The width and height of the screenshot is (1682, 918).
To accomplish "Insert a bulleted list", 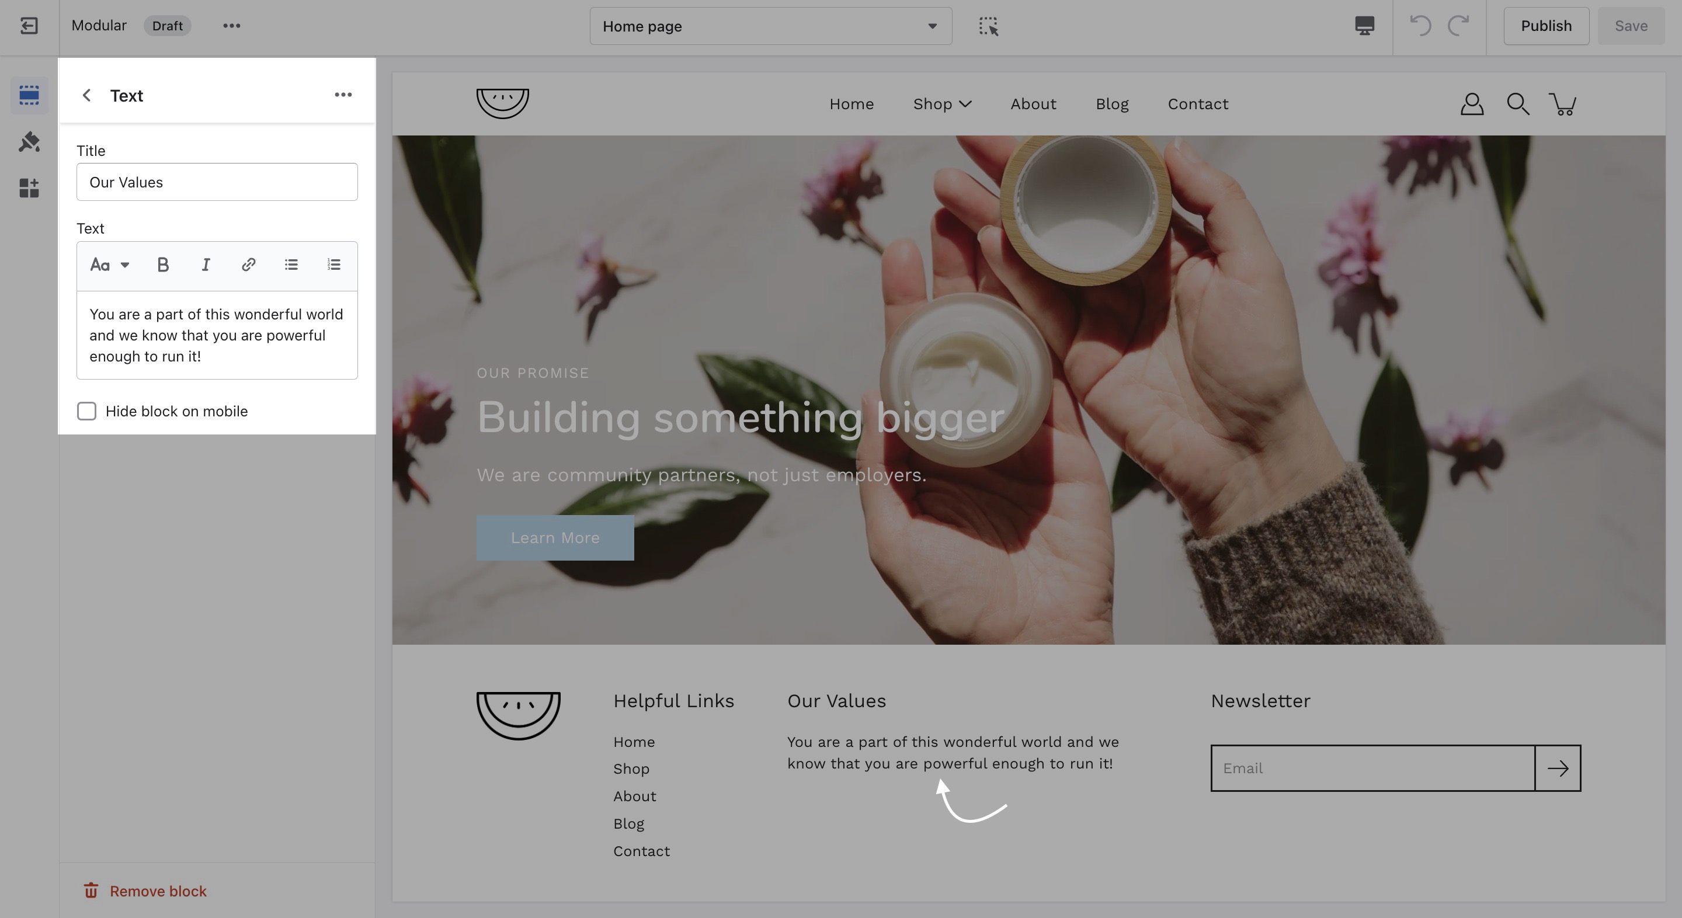I will (291, 265).
